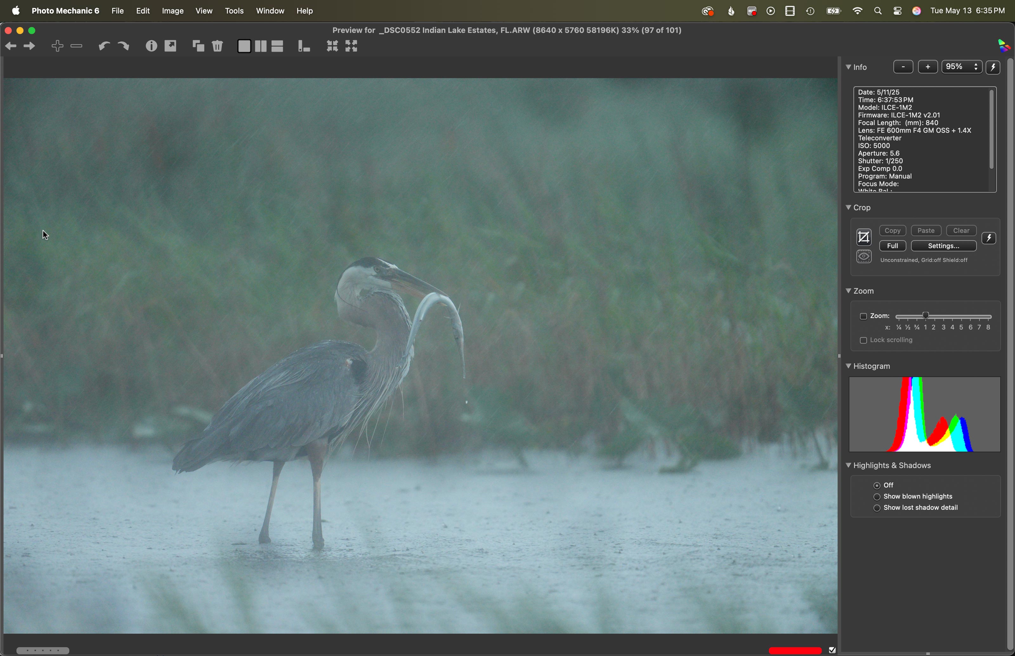Click the trash delete icon
This screenshot has height=656, width=1015.
(218, 46)
